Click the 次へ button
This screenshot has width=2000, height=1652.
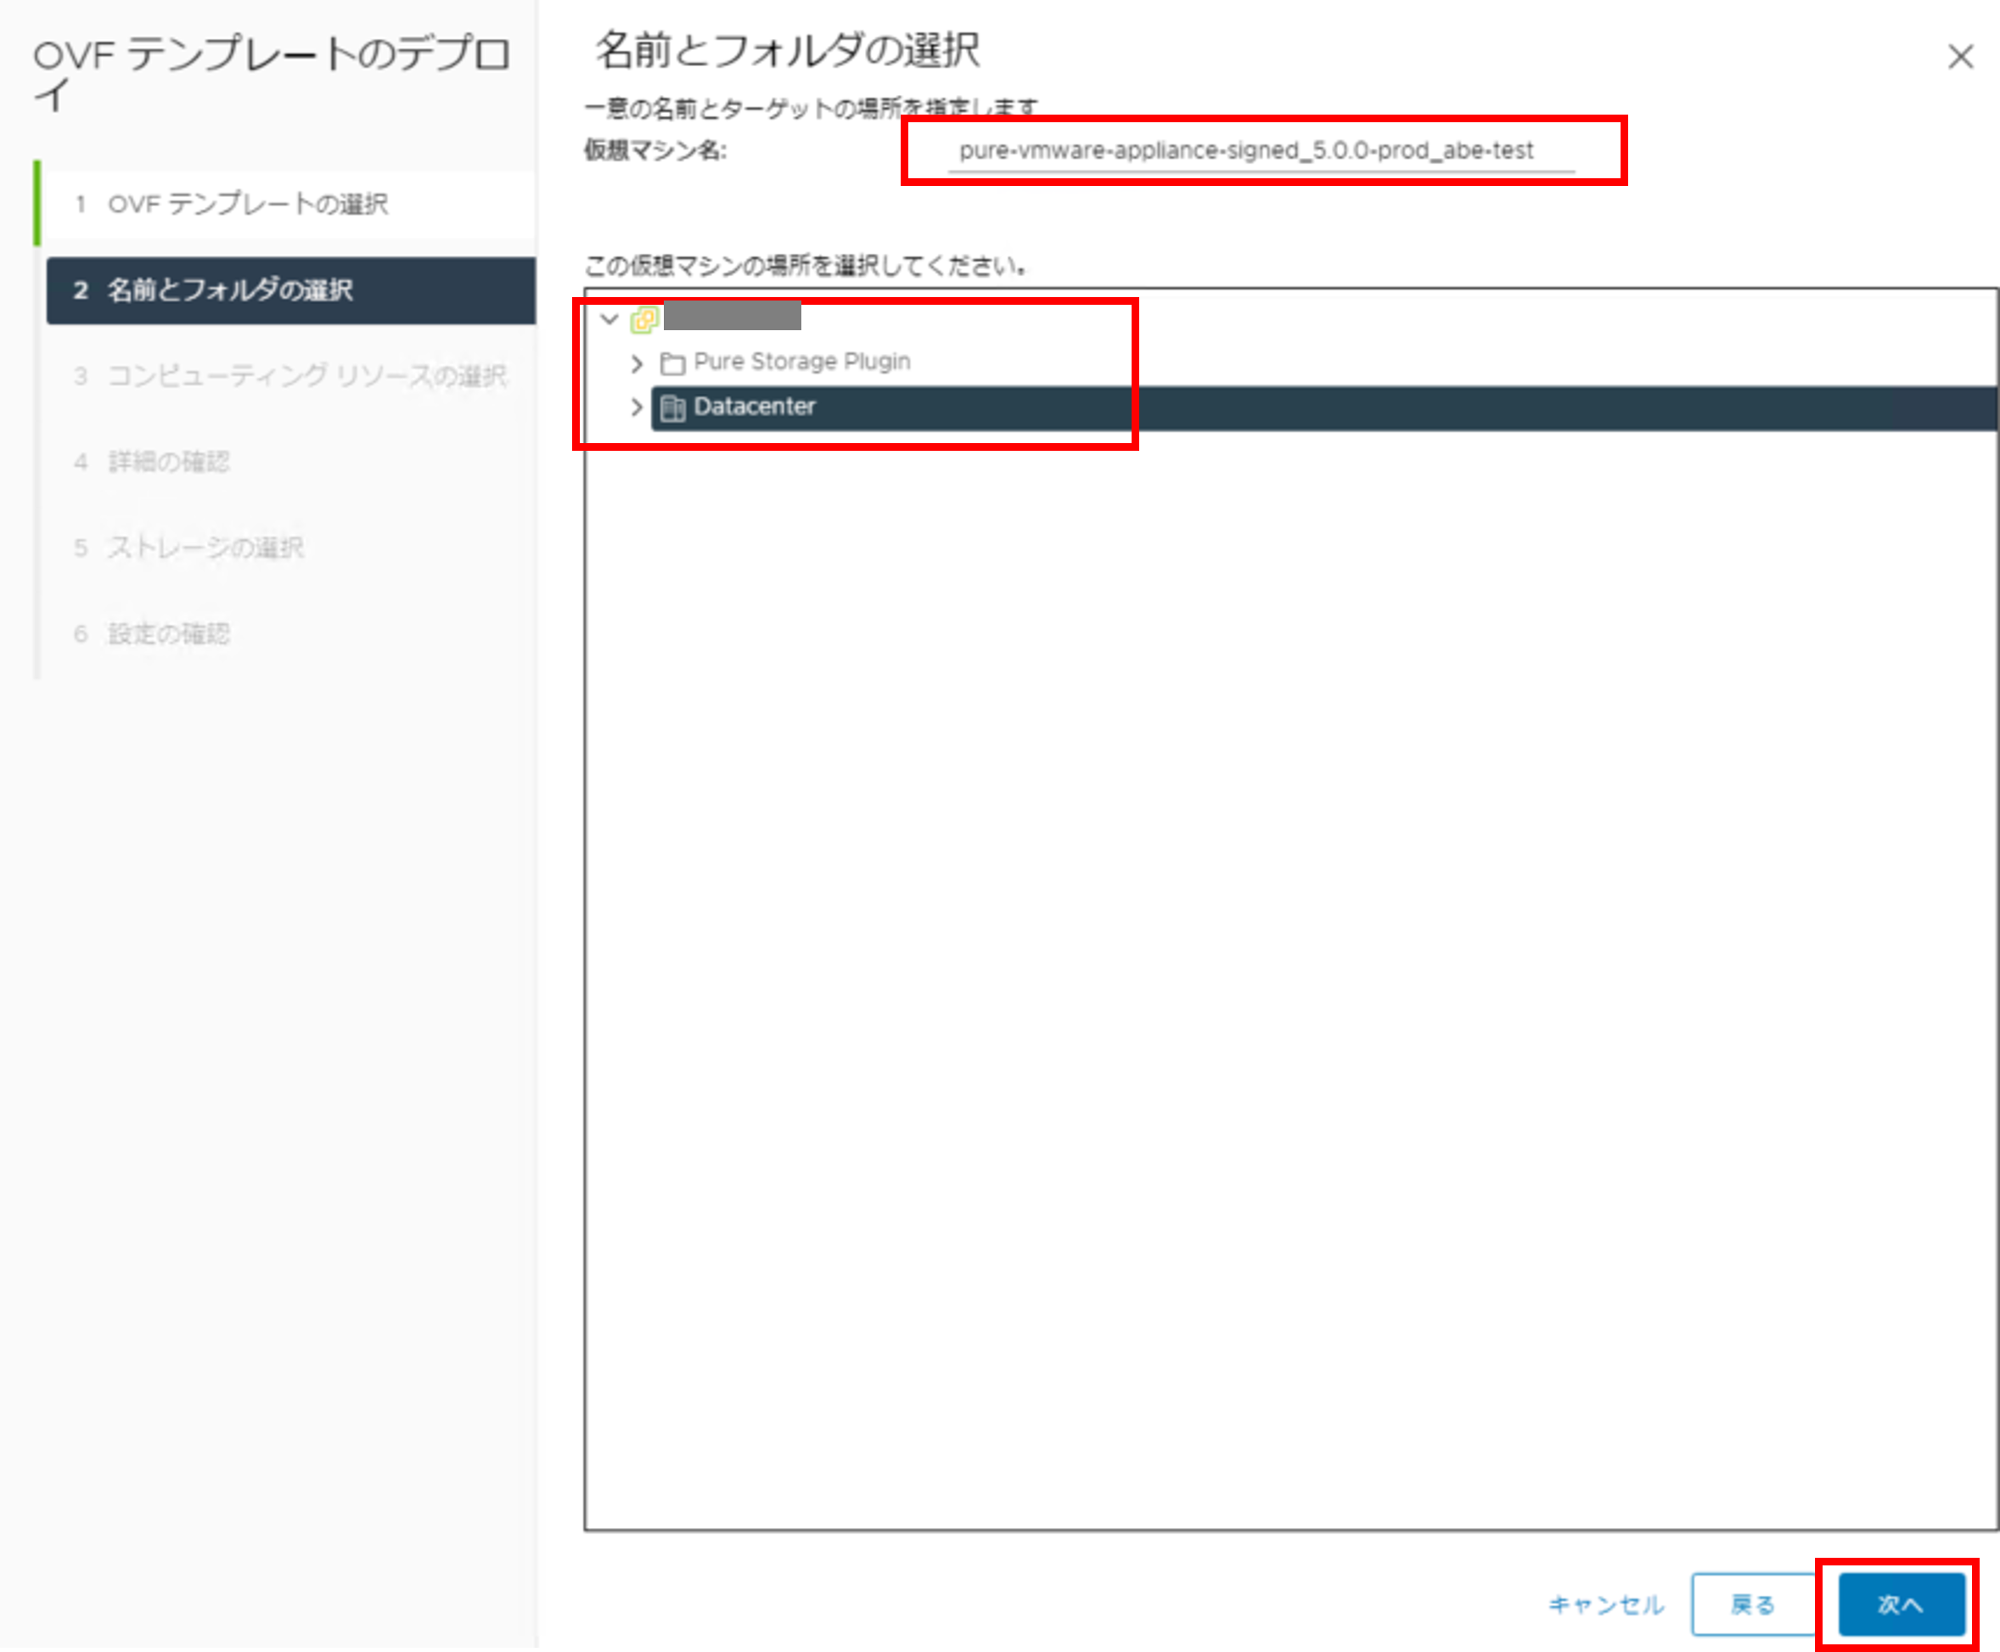coord(1900,1604)
